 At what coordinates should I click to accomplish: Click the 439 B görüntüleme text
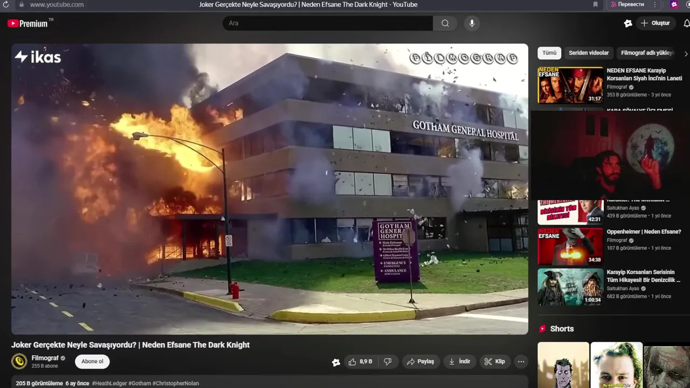(627, 216)
